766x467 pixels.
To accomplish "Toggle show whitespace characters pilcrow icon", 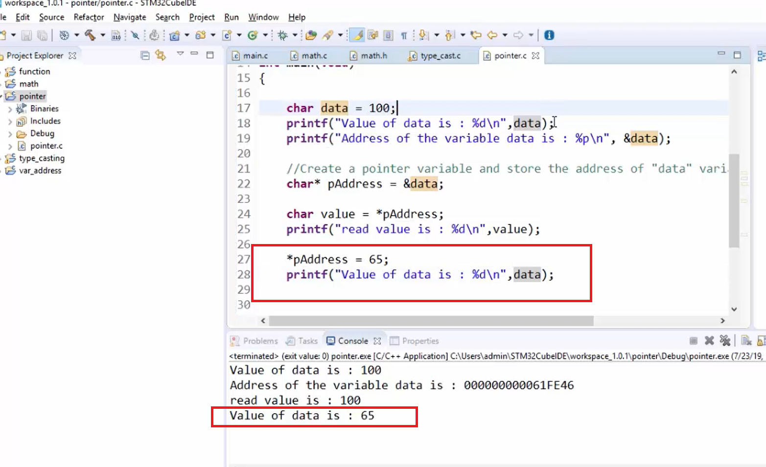I will [404, 35].
